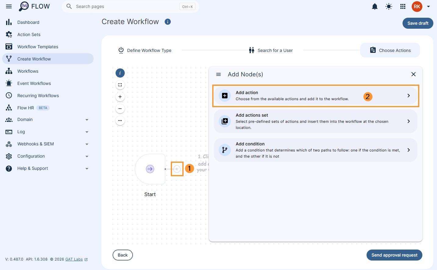Toggle the light/dark theme sun icon
The image size is (437, 270).
pyautogui.click(x=389, y=6)
